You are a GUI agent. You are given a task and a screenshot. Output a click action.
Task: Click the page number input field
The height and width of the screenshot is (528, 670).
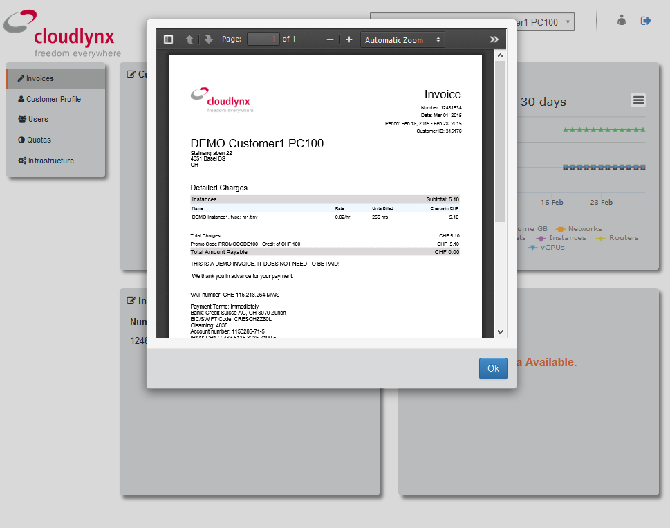pos(263,39)
